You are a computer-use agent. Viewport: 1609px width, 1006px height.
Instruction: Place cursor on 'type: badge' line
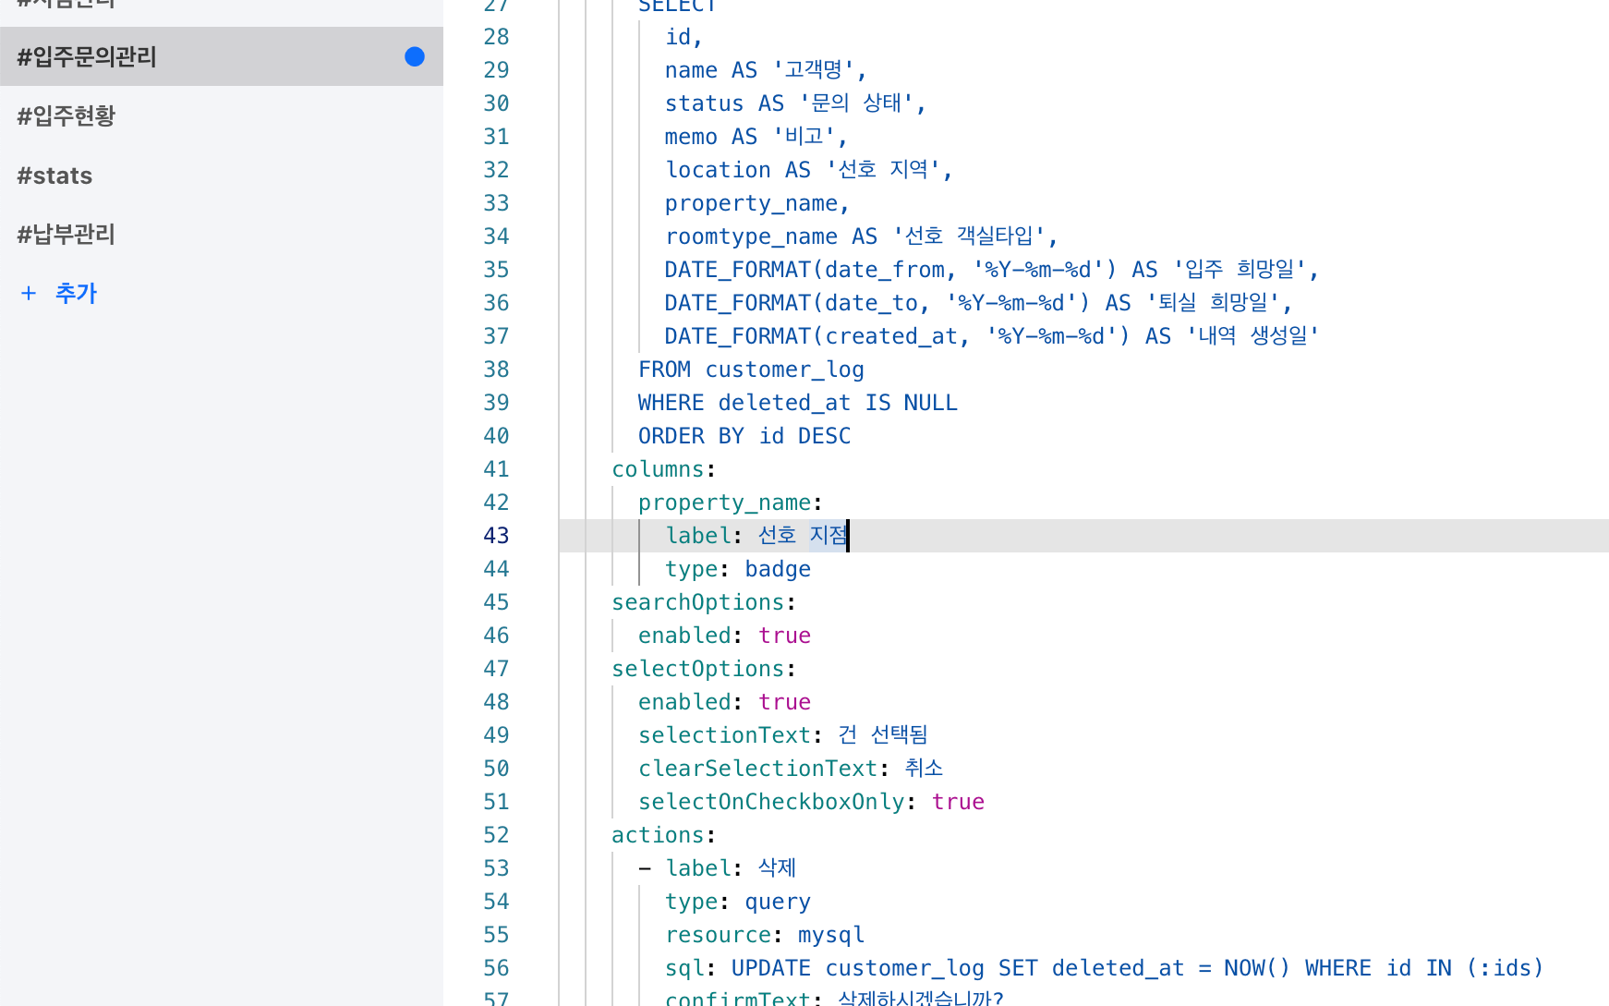click(x=737, y=569)
